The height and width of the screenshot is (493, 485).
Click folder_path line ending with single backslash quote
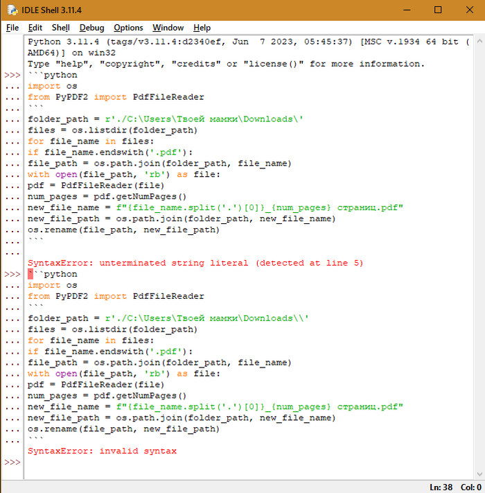tap(166, 119)
